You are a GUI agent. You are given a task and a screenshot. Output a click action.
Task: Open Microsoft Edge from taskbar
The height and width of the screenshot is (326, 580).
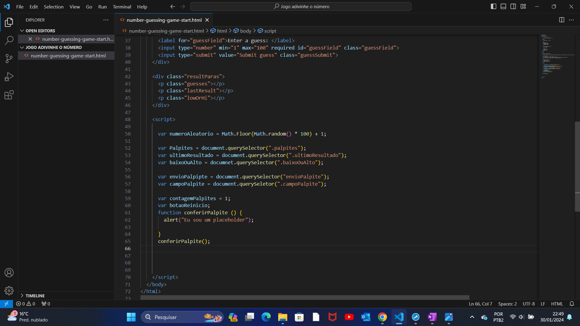266,317
